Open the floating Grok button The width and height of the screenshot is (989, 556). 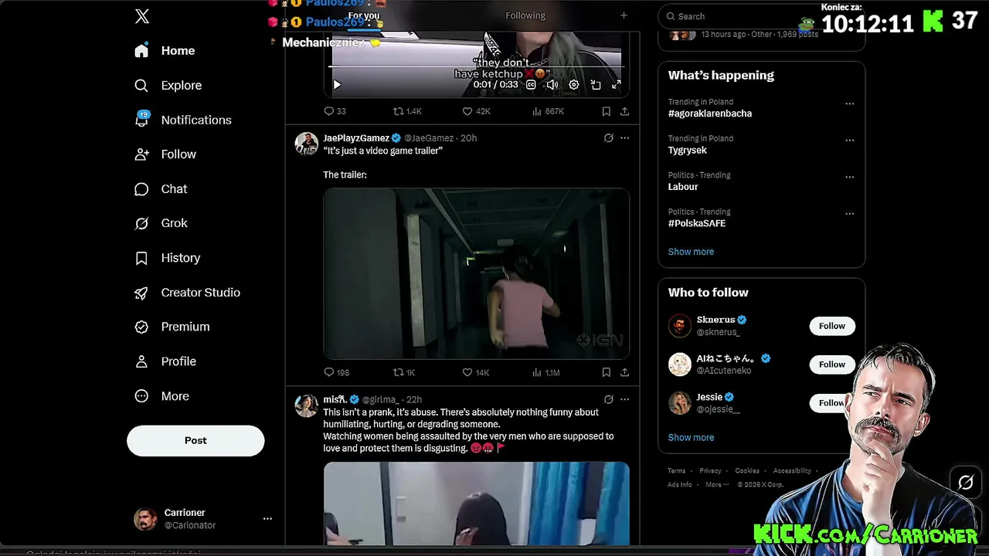coord(966,483)
